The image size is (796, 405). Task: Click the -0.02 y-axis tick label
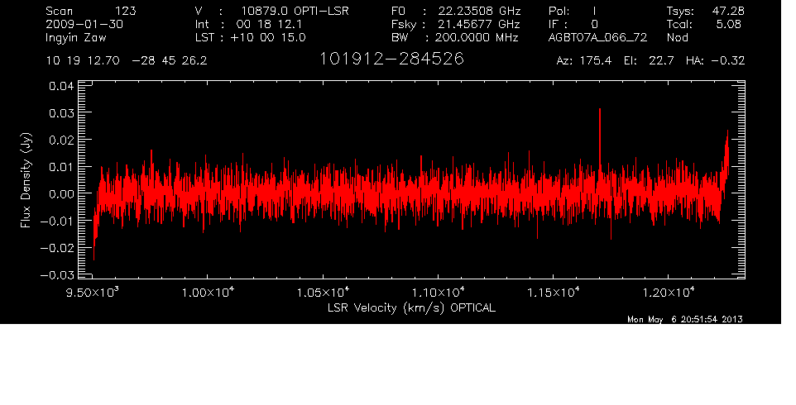point(56,248)
